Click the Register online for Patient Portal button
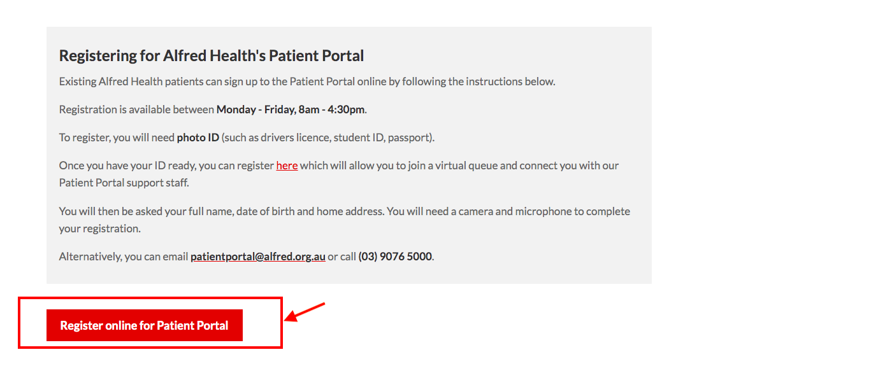This screenshot has height=366, width=885. click(x=145, y=325)
